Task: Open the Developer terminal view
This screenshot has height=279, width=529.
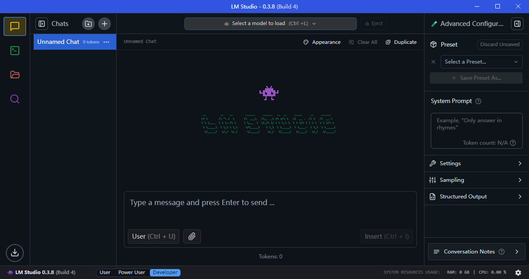Action: point(15,51)
